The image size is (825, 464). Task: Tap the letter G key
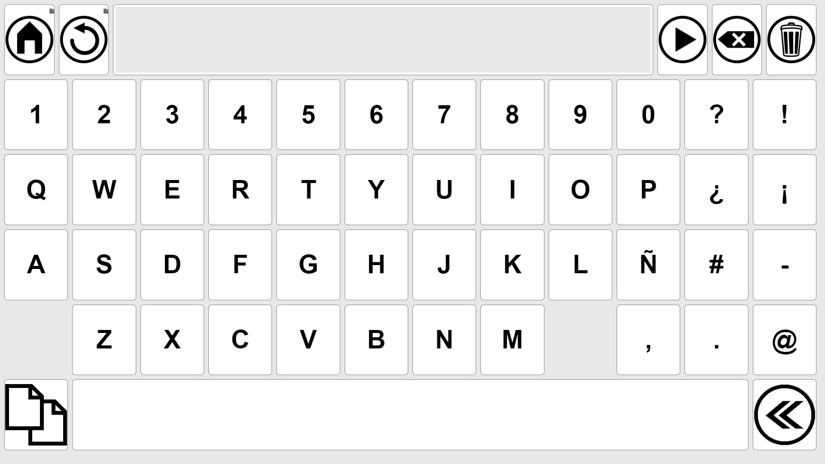point(308,265)
